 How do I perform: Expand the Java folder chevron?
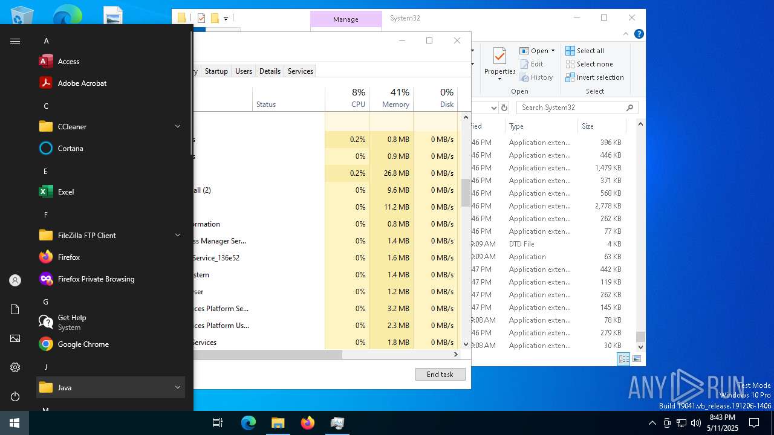click(x=178, y=387)
